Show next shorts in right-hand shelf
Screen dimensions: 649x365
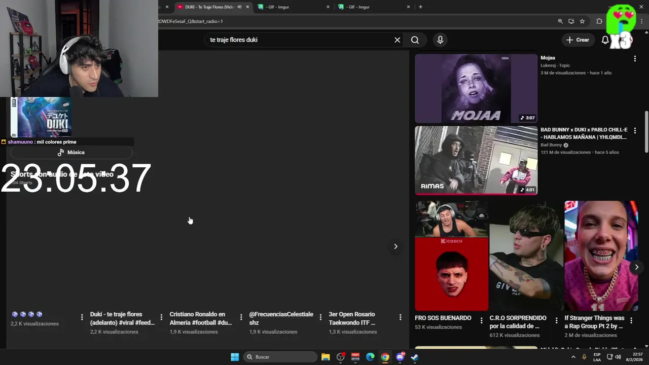(x=637, y=267)
